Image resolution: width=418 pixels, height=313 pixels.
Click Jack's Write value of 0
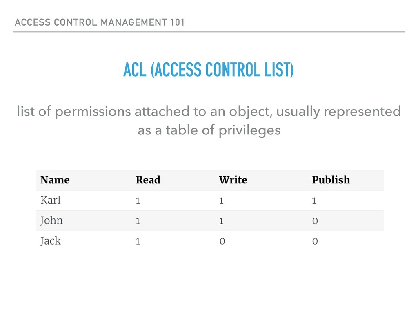pyautogui.click(x=222, y=241)
